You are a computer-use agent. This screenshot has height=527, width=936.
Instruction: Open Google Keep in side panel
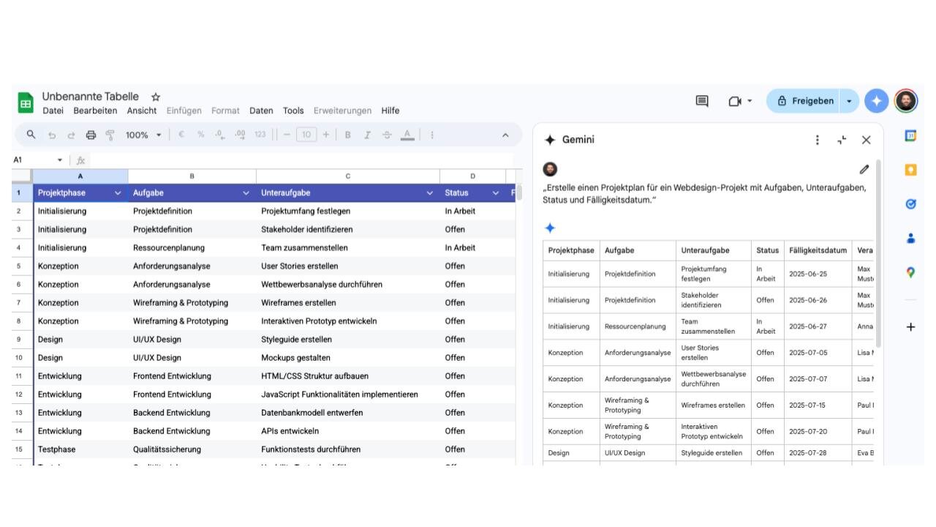point(910,170)
